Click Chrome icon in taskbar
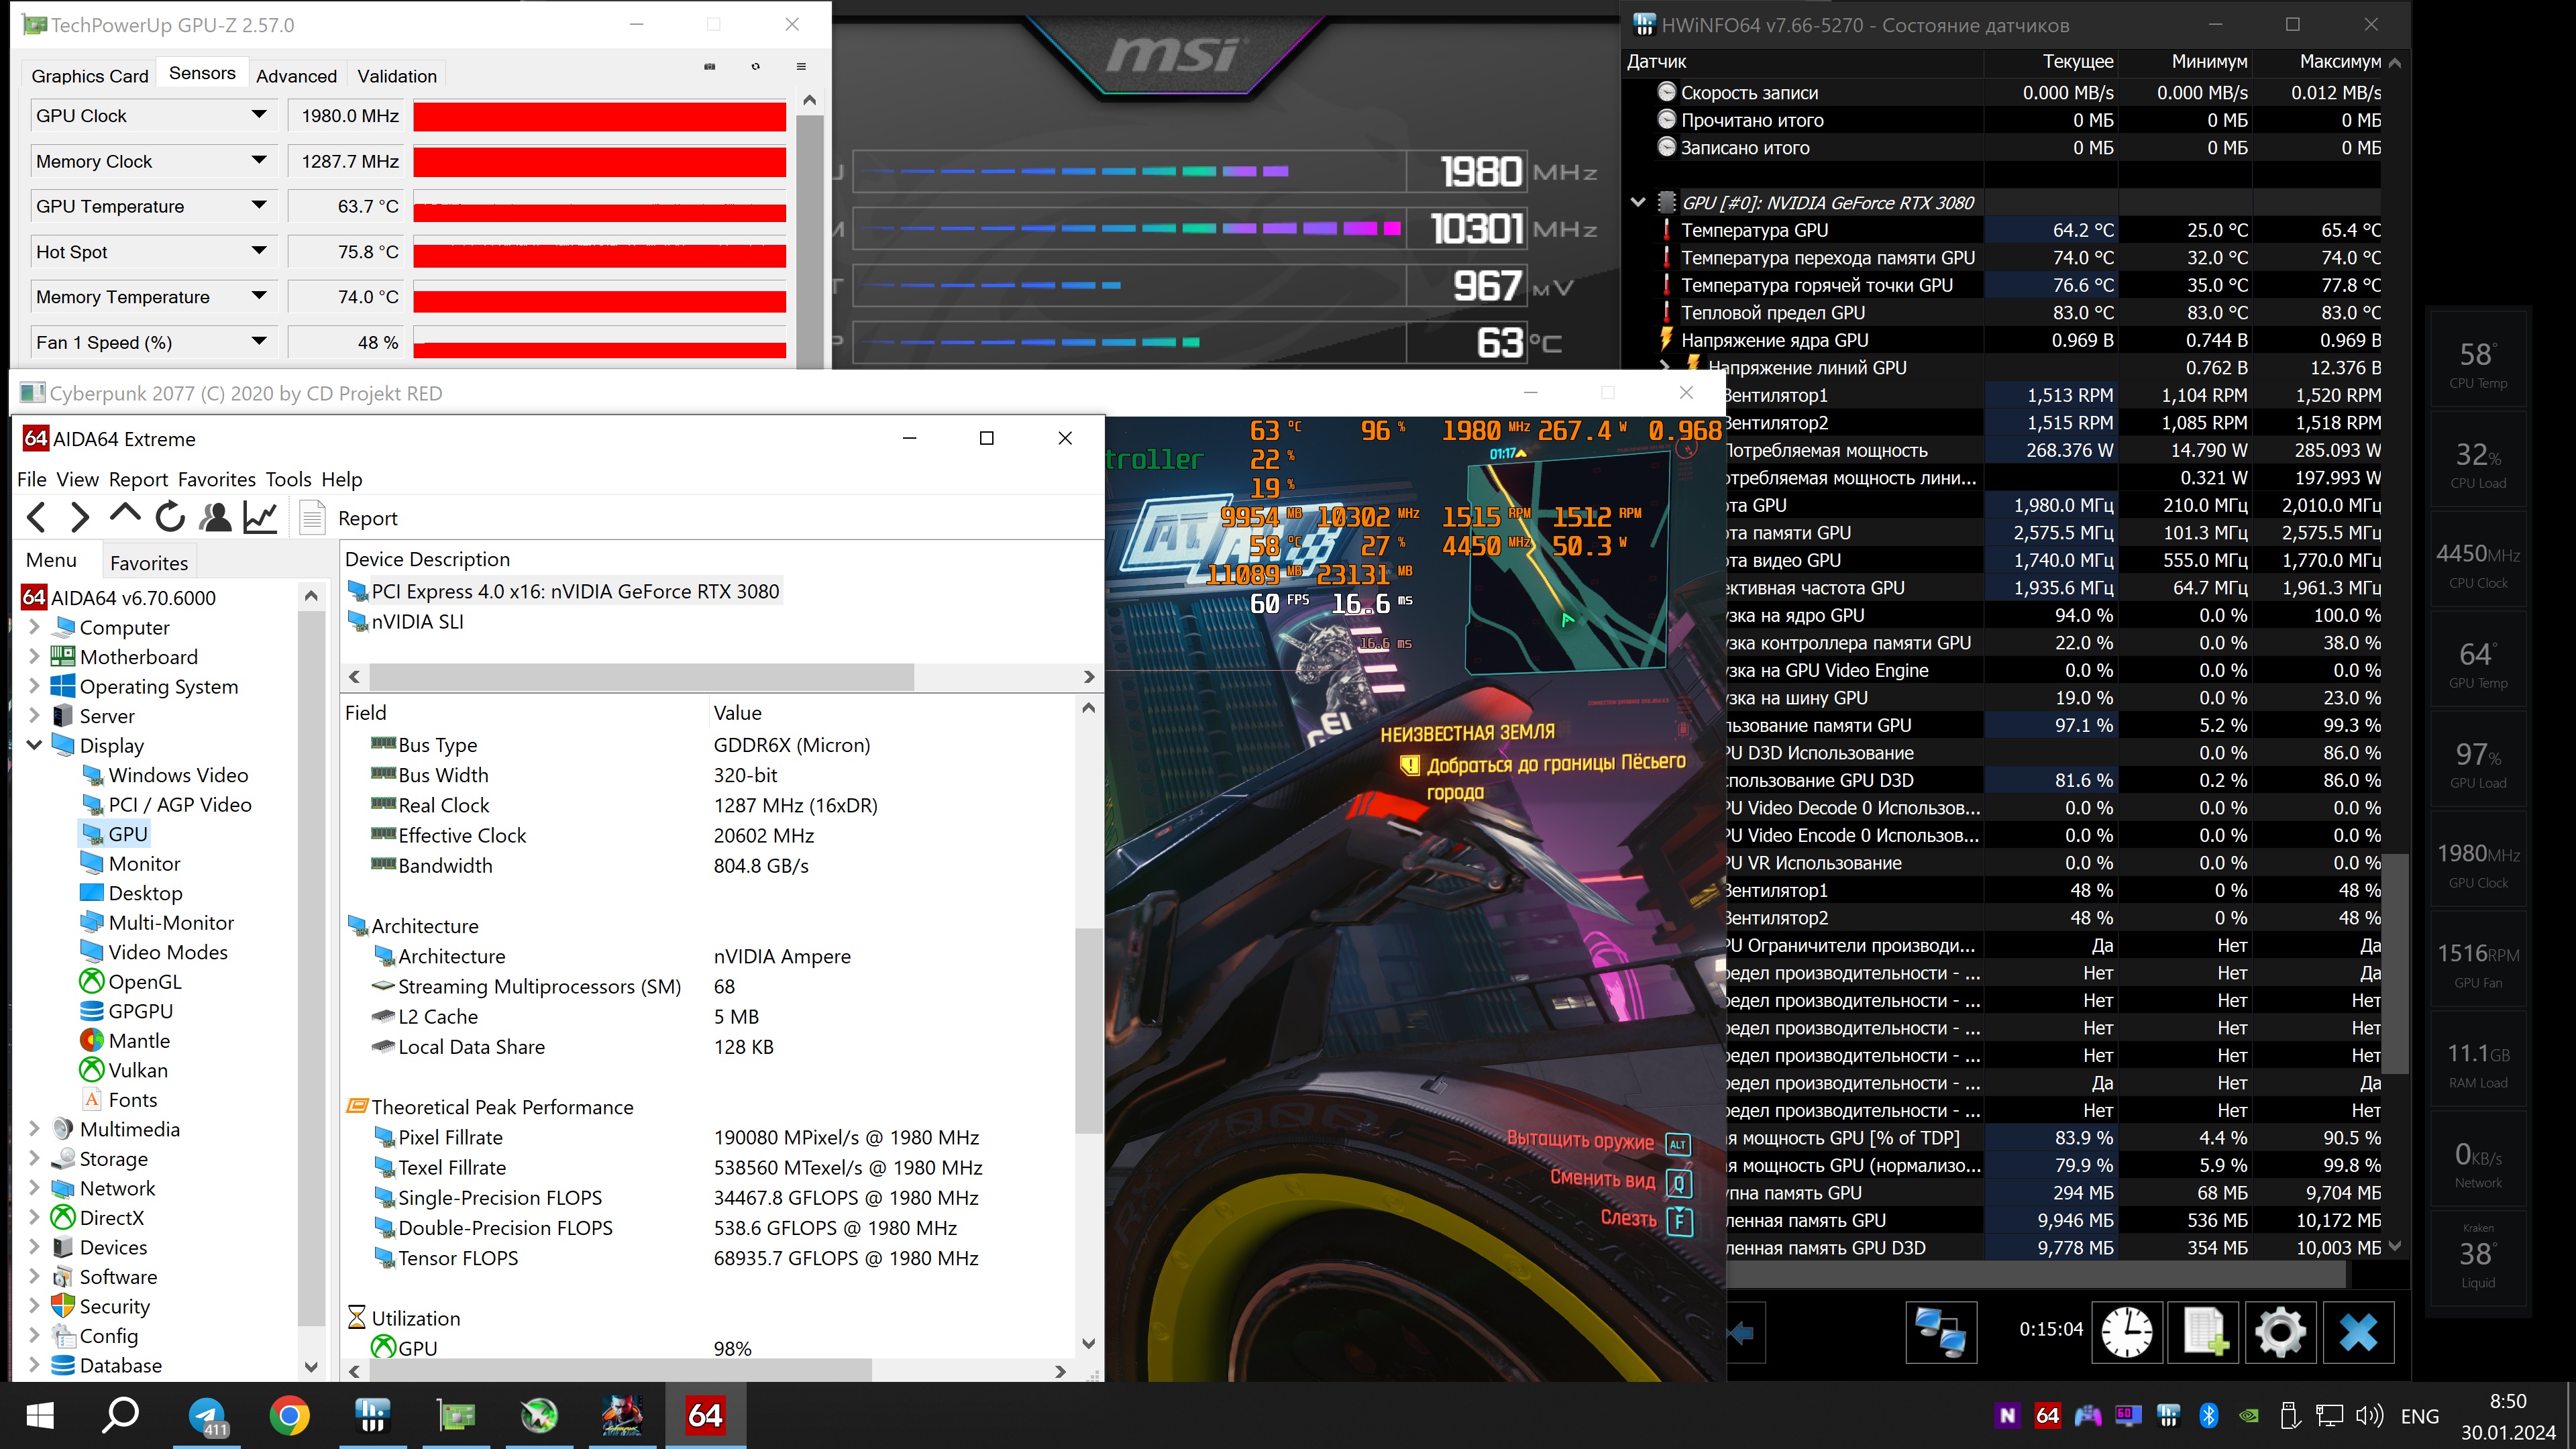The image size is (2576, 1449). (289, 1415)
